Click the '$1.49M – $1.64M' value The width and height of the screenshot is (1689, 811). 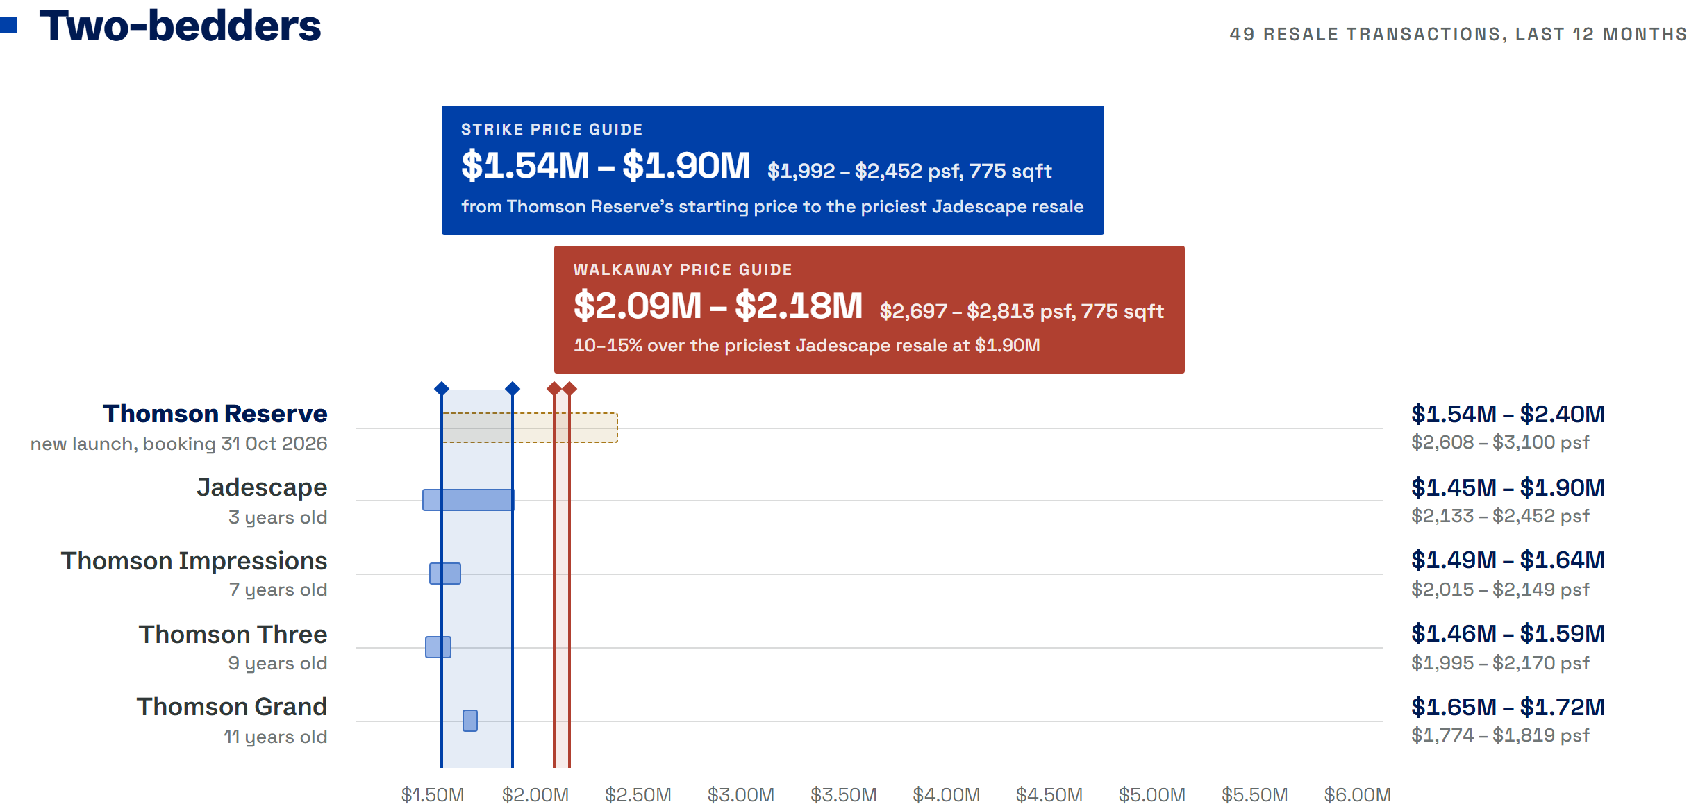1508,560
